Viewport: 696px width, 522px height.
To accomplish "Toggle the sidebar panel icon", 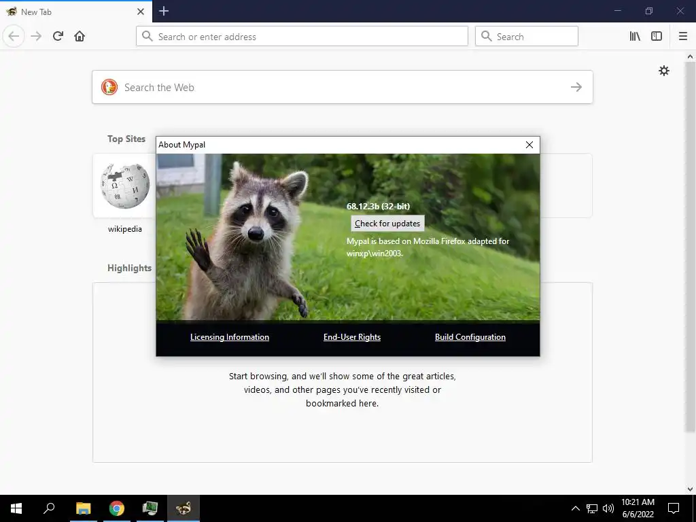I will (657, 37).
